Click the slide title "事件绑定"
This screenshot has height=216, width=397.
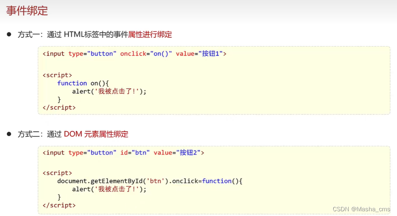[x=27, y=11]
